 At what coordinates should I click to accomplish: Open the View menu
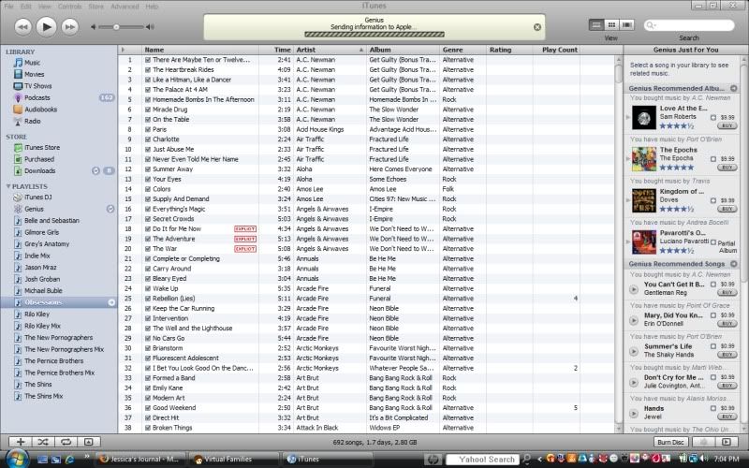coord(44,7)
